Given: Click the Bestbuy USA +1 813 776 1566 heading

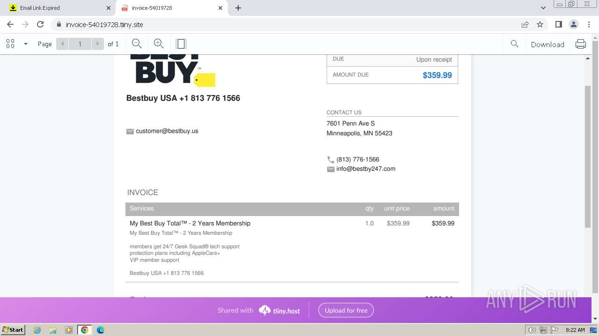Looking at the screenshot, I should tap(183, 98).
